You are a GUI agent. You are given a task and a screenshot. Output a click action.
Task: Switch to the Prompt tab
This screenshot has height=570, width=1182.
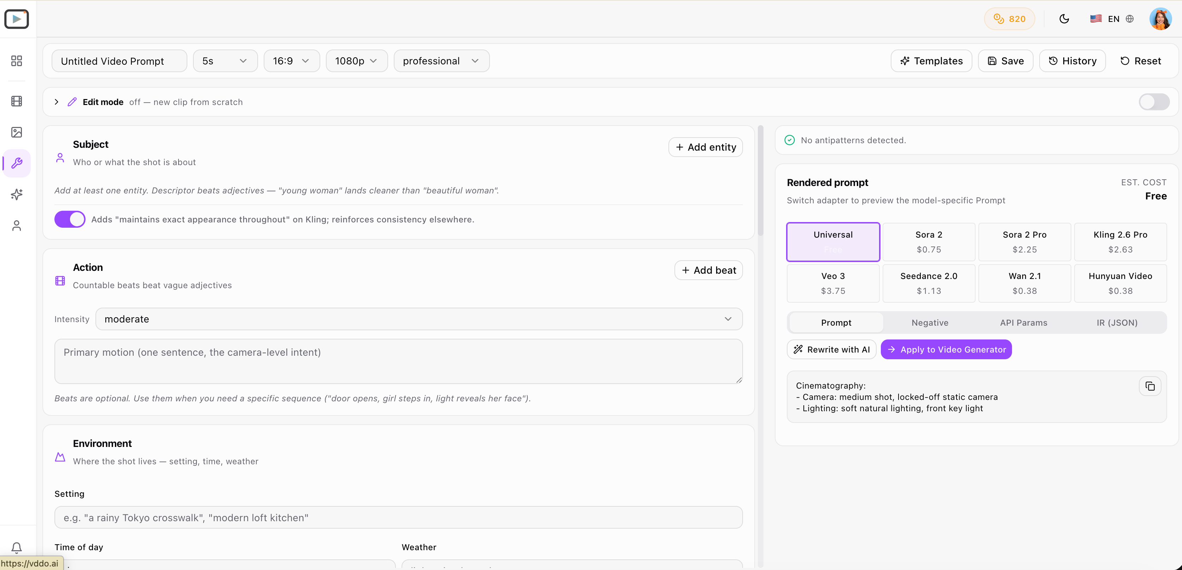coord(836,322)
